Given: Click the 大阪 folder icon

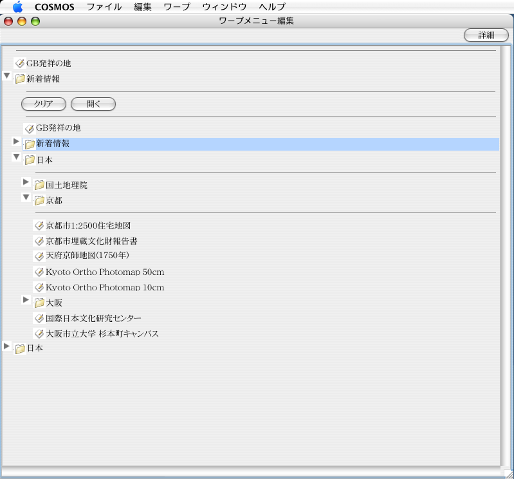Looking at the screenshot, I should click(39, 303).
